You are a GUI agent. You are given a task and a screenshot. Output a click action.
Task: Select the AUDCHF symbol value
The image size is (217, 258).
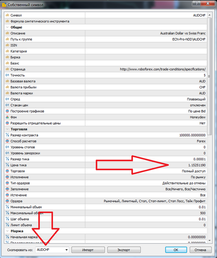(199, 15)
